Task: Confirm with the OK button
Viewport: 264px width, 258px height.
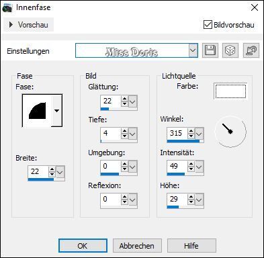Action: pyautogui.click(x=83, y=246)
